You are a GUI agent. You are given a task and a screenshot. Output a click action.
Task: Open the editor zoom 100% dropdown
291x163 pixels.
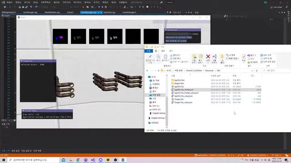[x=9, y=120]
